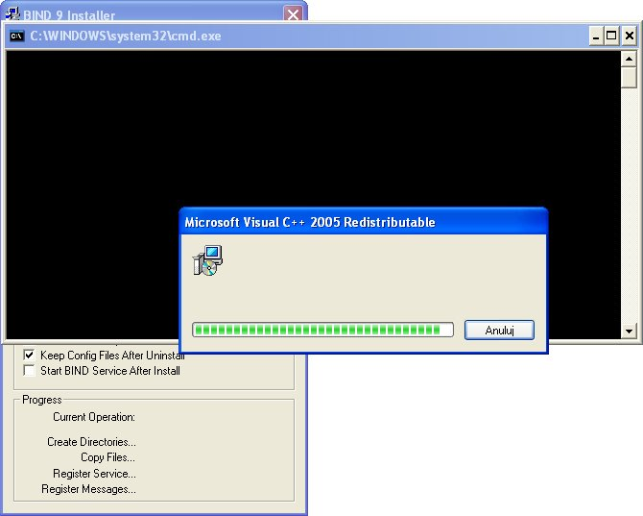Click the Current Operation label
Image resolution: width=643 pixels, height=516 pixels.
94,417
